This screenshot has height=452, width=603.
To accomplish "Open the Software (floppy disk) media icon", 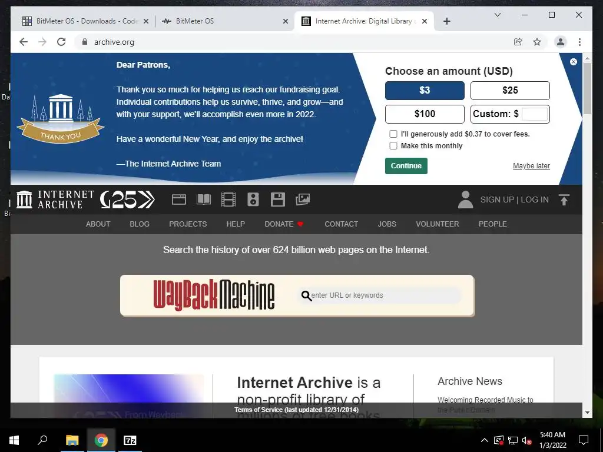I will [278, 200].
